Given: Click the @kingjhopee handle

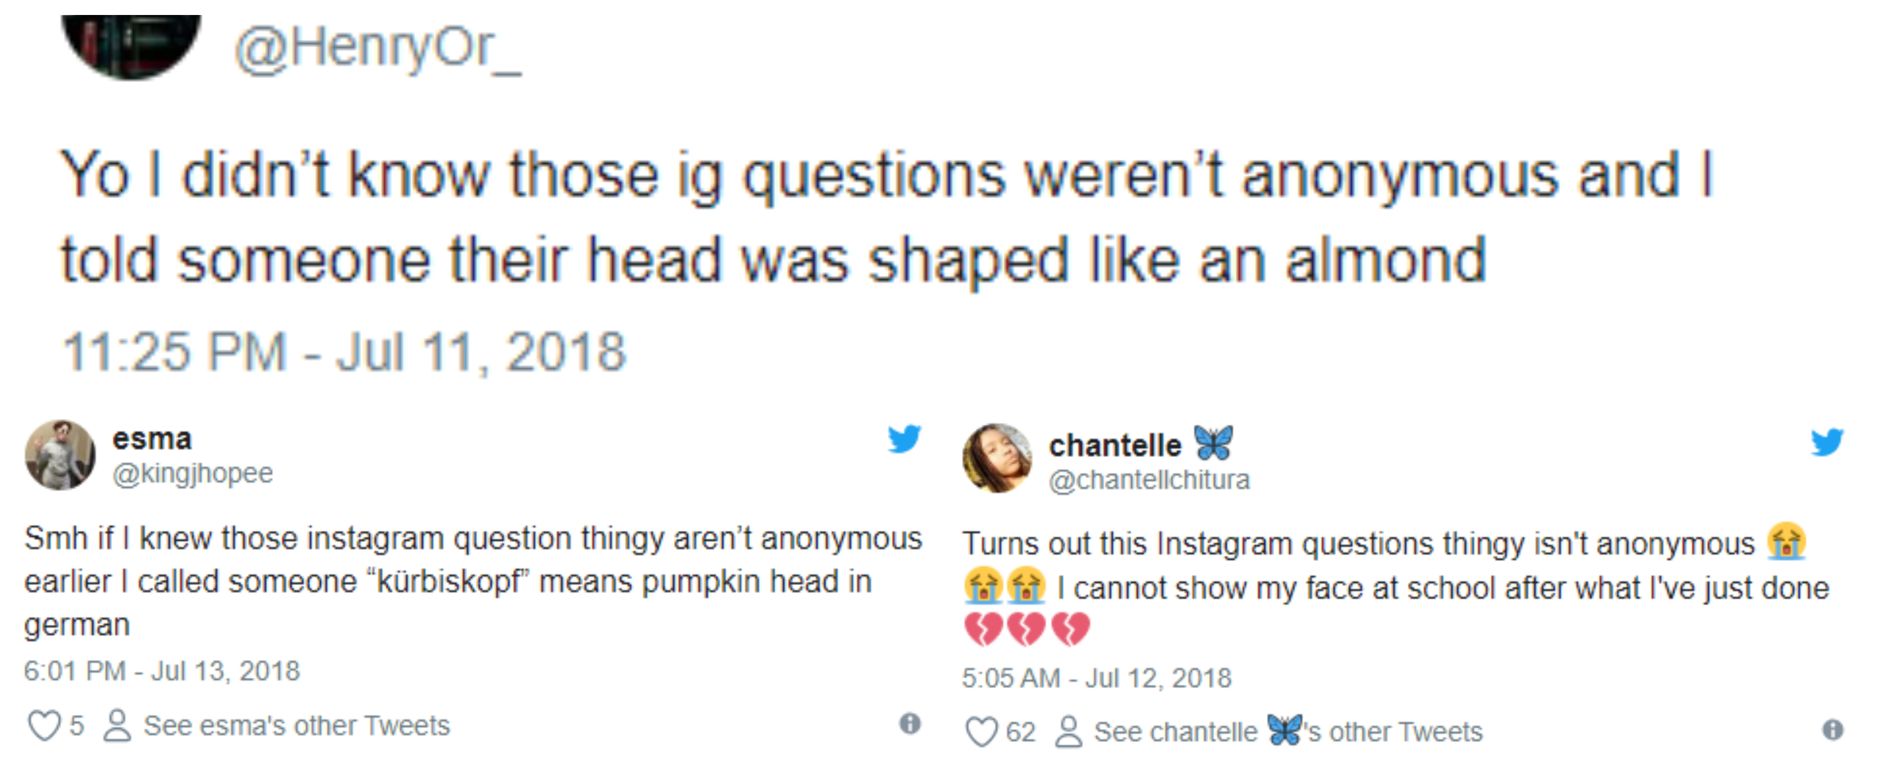Looking at the screenshot, I should pos(192,473).
